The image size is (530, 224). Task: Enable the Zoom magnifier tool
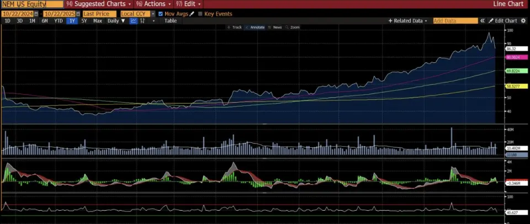pyautogui.click(x=293, y=27)
